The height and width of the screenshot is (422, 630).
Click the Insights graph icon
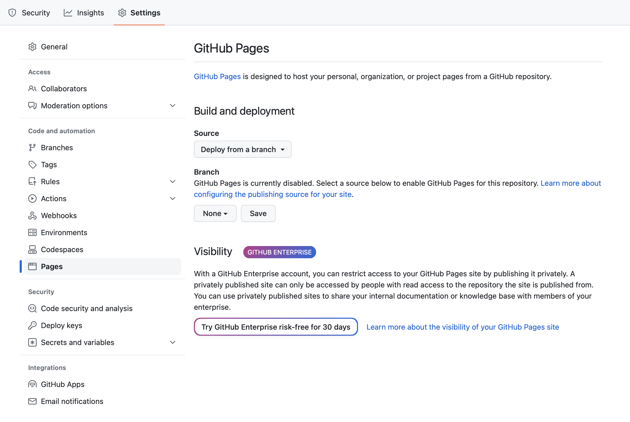point(68,13)
